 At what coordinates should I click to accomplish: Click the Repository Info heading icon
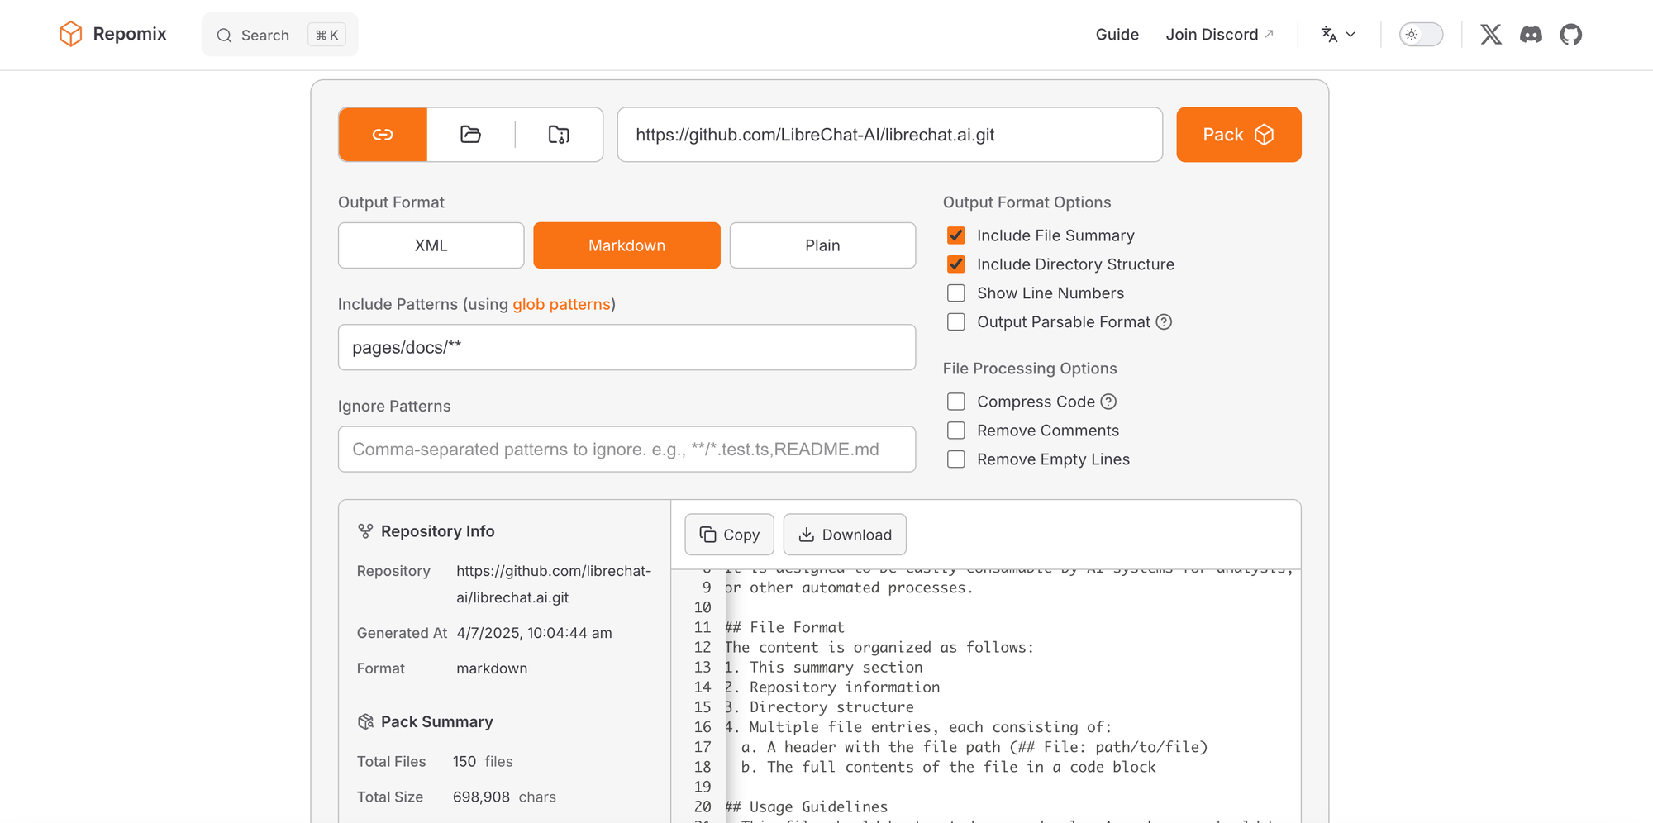tap(365, 531)
